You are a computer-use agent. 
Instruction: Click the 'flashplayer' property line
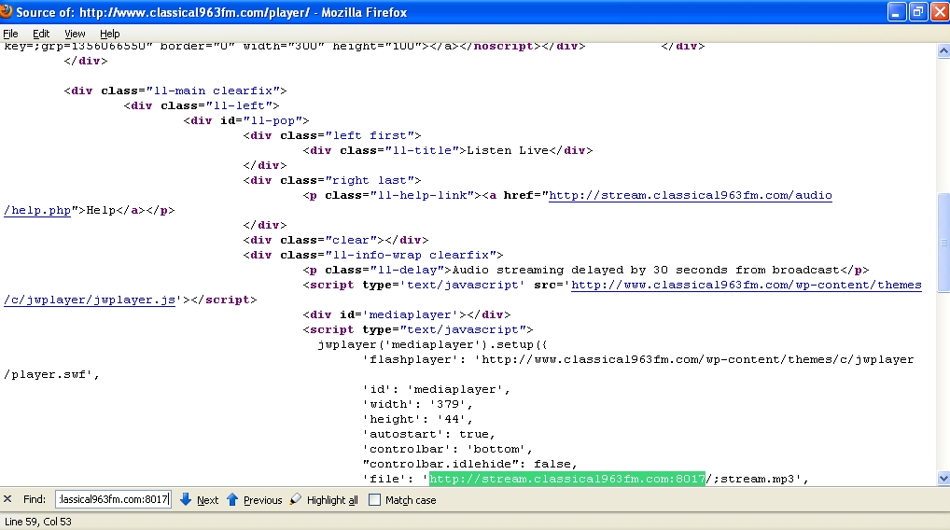coord(638,360)
